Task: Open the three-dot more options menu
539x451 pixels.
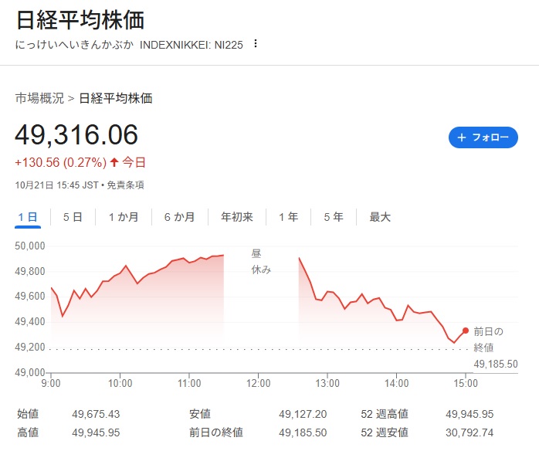Action: point(256,44)
